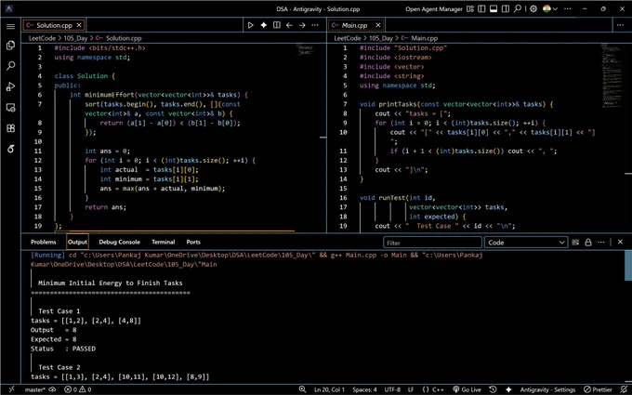Viewport: 632px width, 395px height.
Task: Click the output panel vertical scrollbar
Action: pyautogui.click(x=628, y=265)
